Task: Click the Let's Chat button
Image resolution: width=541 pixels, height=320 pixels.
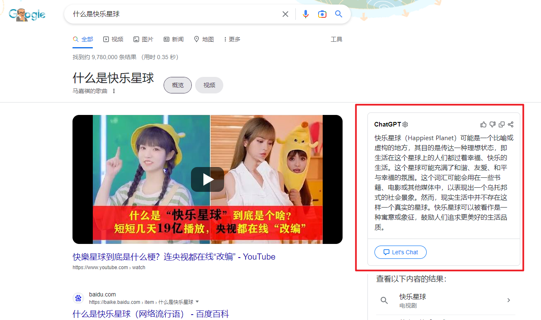Action: point(400,252)
